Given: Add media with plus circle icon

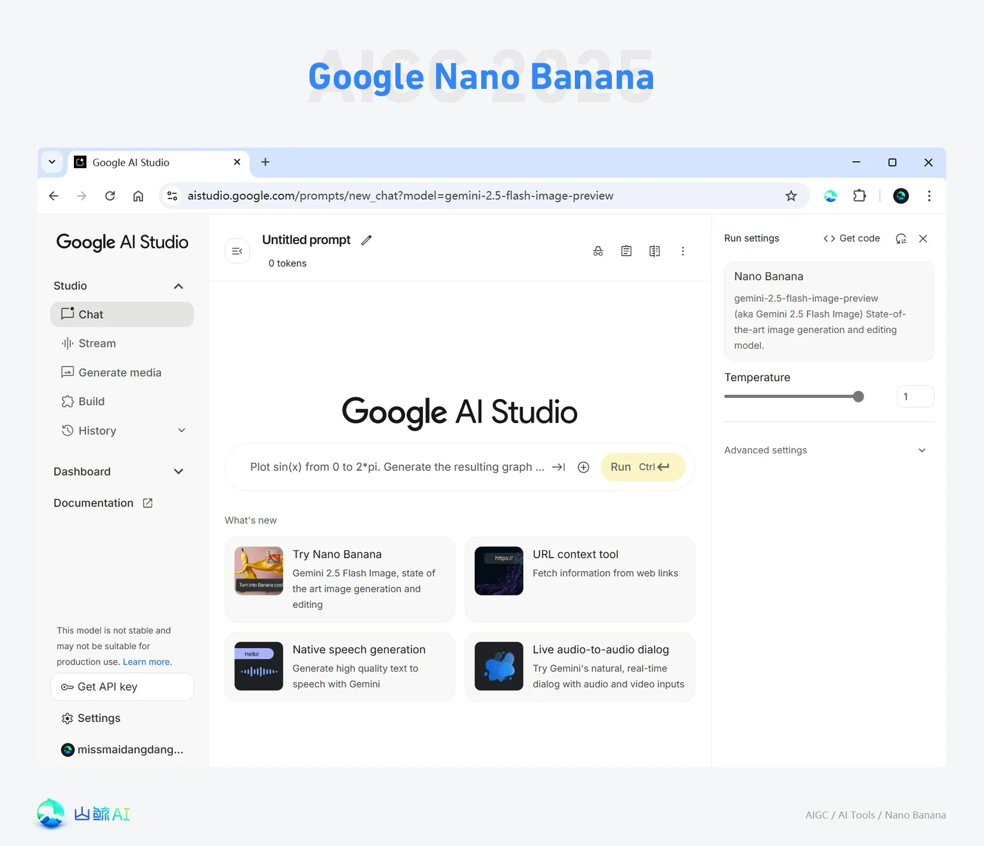Looking at the screenshot, I should [584, 467].
